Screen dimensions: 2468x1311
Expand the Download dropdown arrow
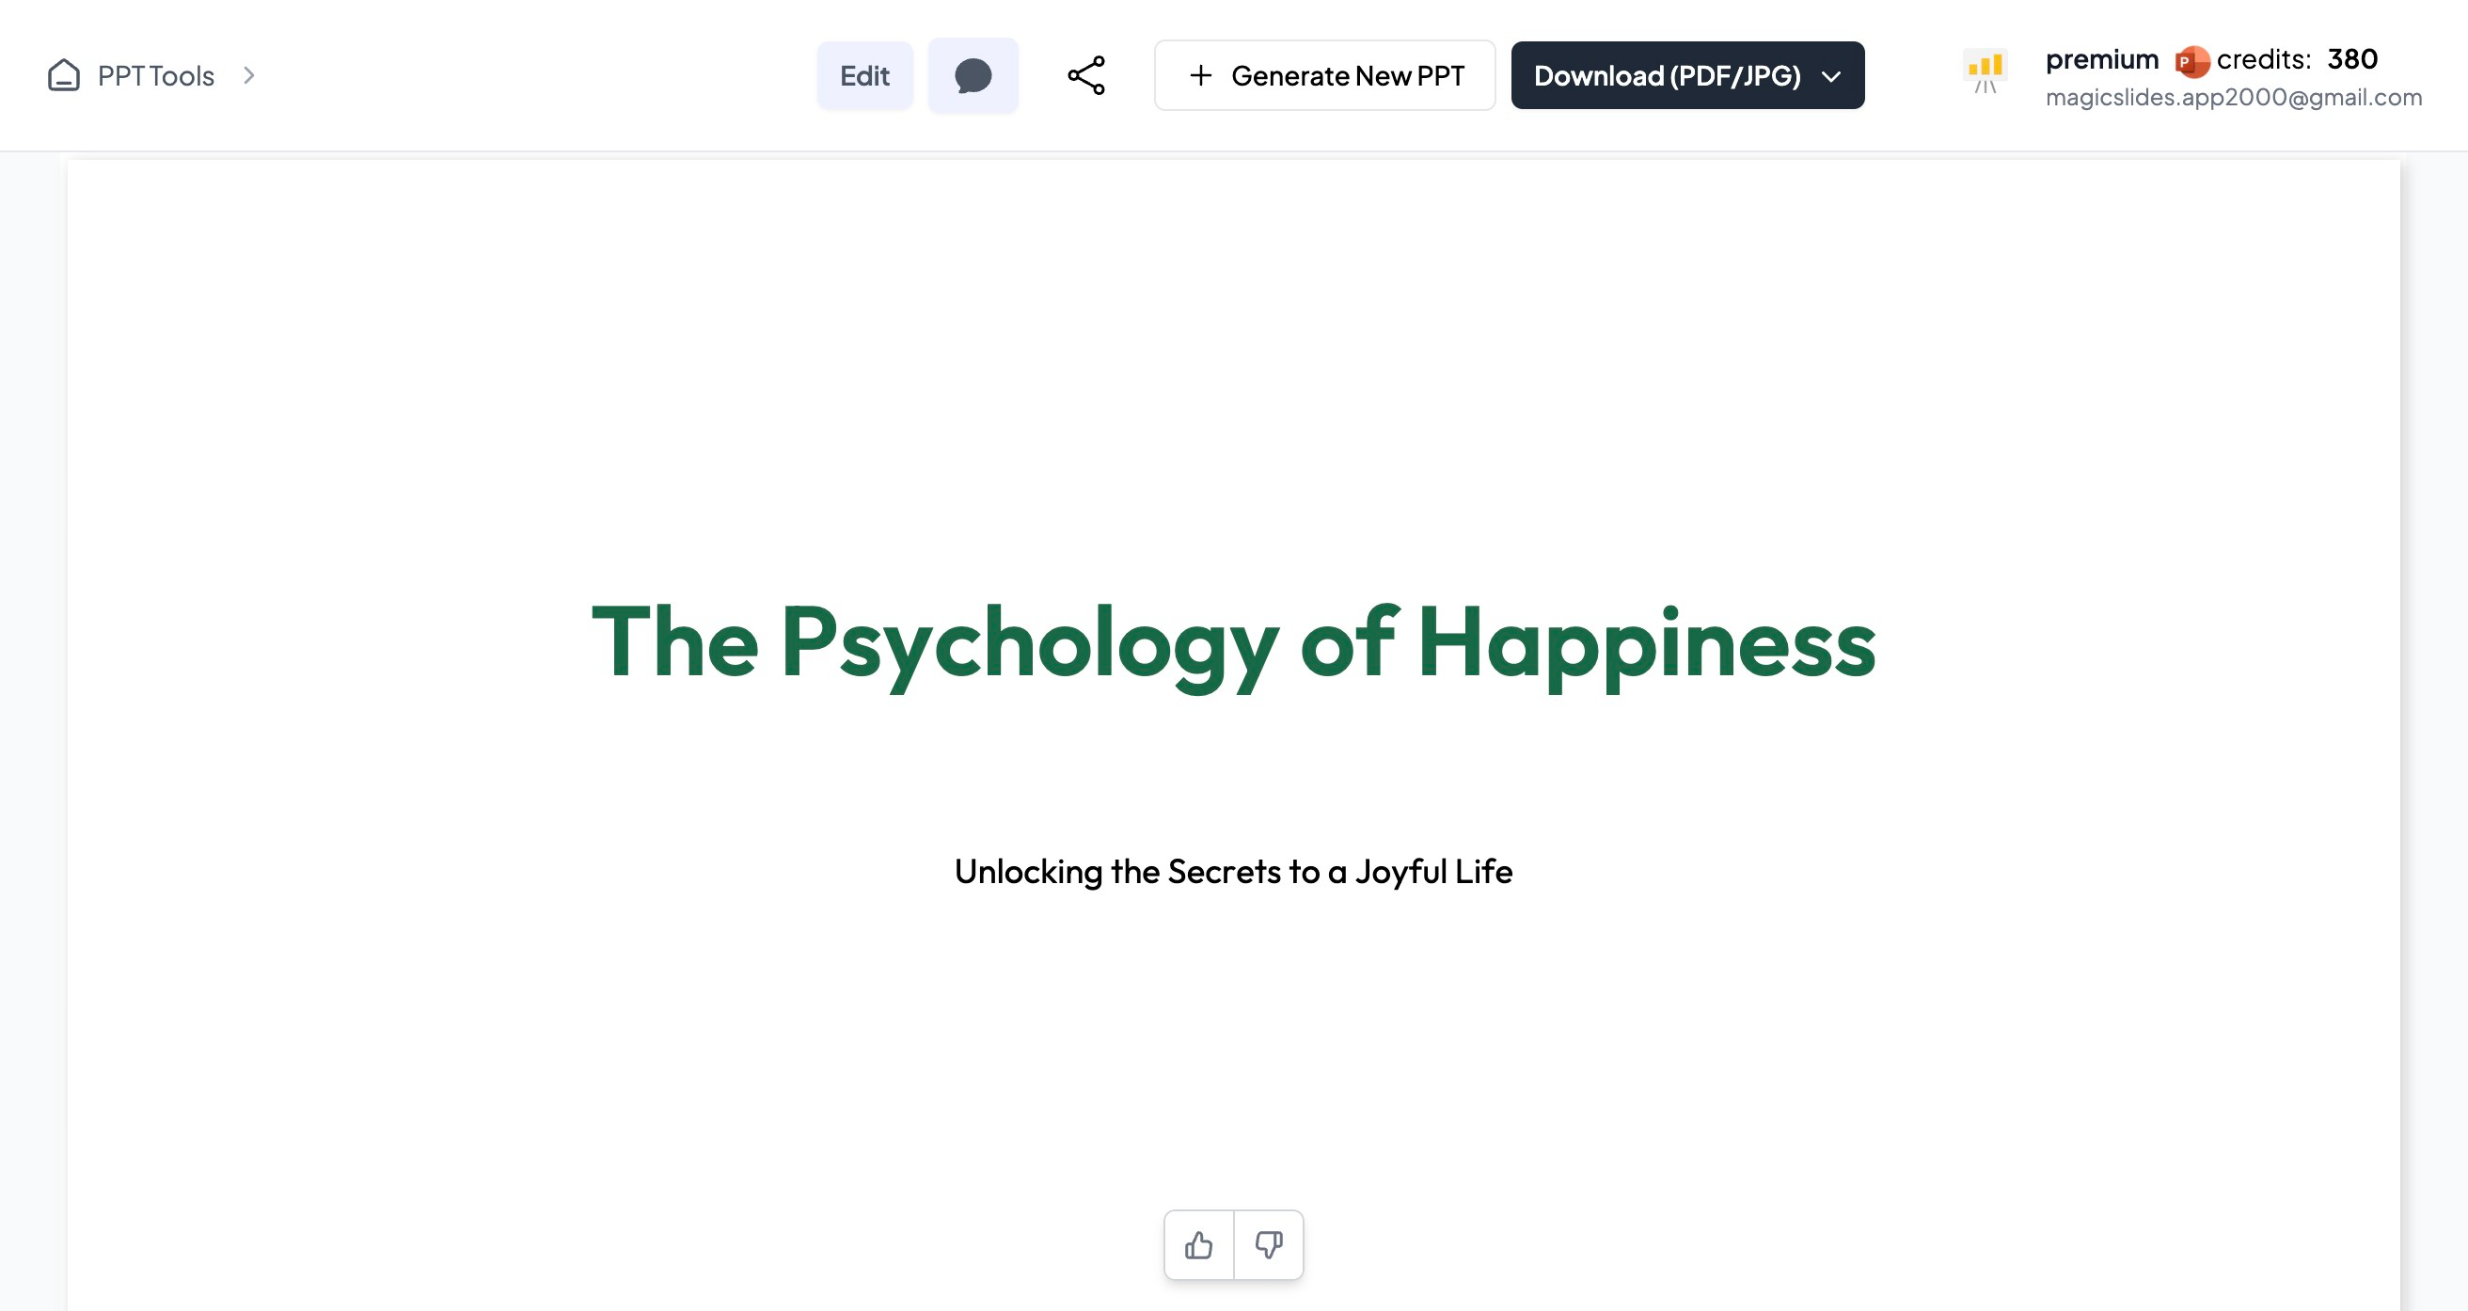tap(1831, 77)
